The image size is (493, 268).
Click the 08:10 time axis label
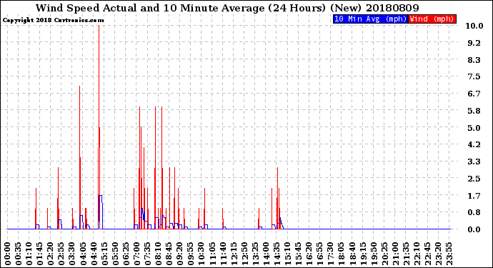[x=159, y=254]
